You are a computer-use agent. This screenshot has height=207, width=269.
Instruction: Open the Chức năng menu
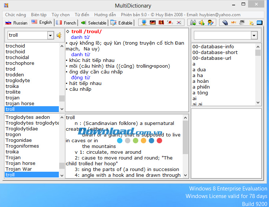(x=16, y=15)
